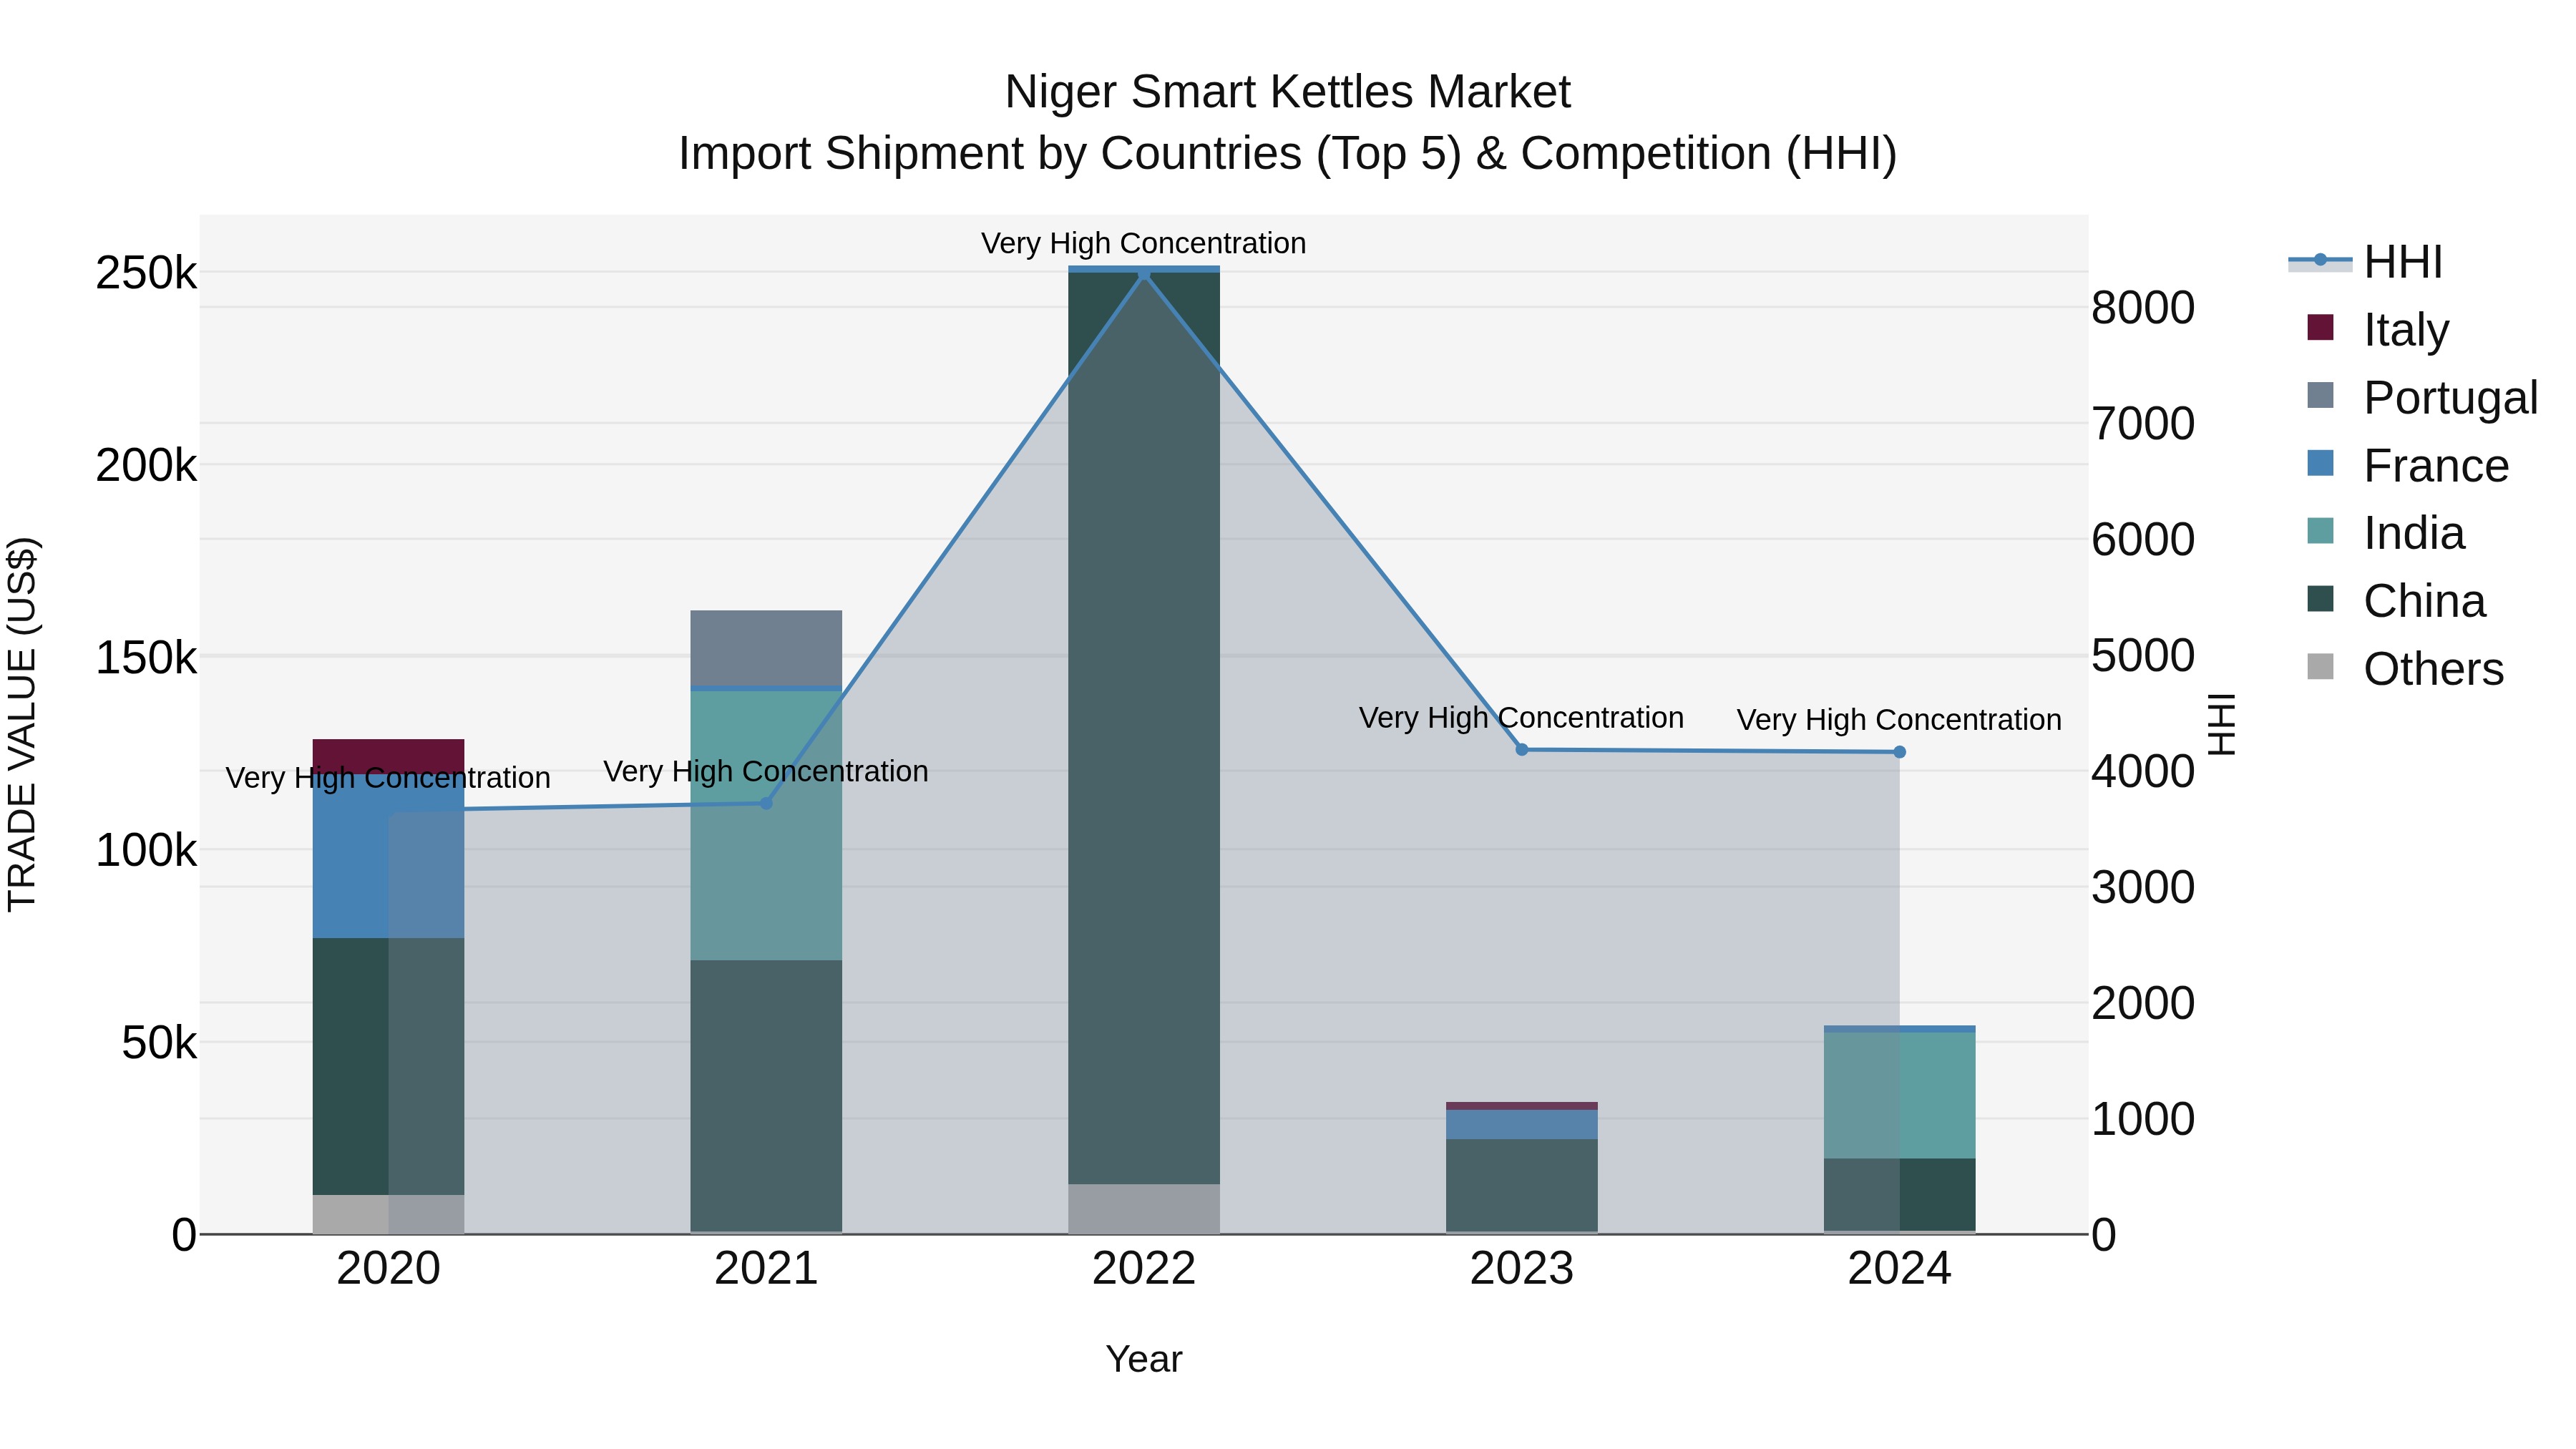Click the China segment of the 2021 bar
The image size is (2576, 1449).
tap(766, 1096)
